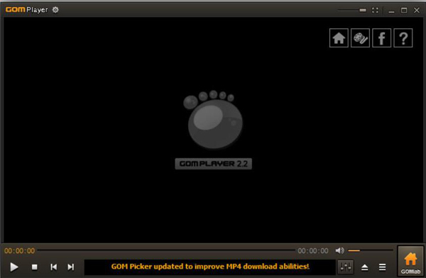This screenshot has height=278, width=426.
Task: Open the GOM Player settings gear
Action: tap(55, 10)
